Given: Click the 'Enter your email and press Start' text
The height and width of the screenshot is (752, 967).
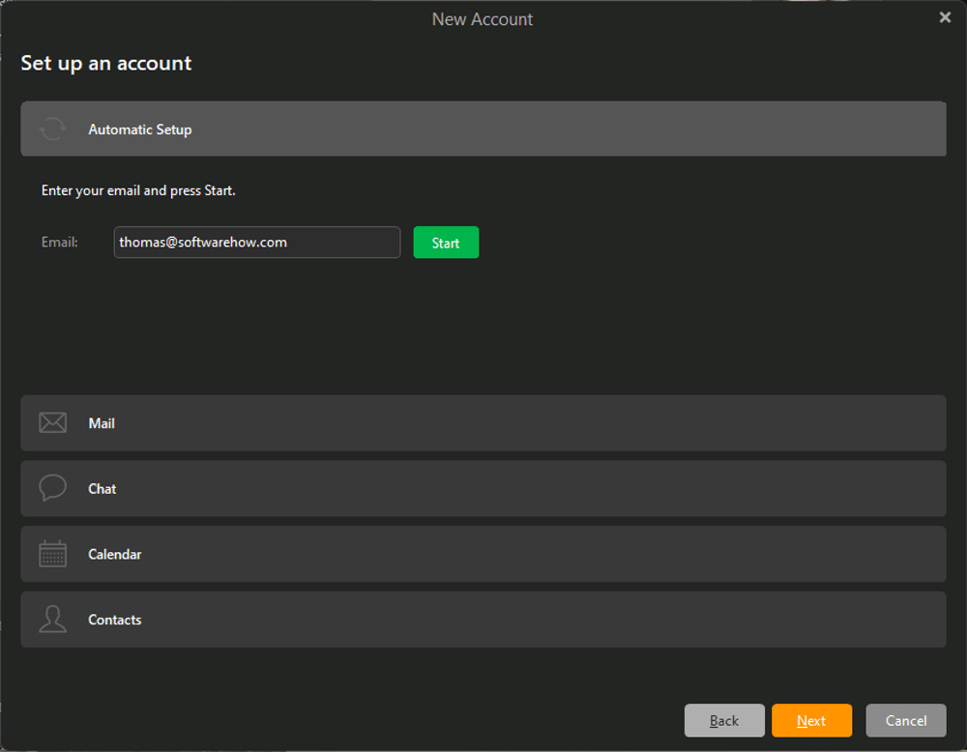Looking at the screenshot, I should click(x=138, y=190).
